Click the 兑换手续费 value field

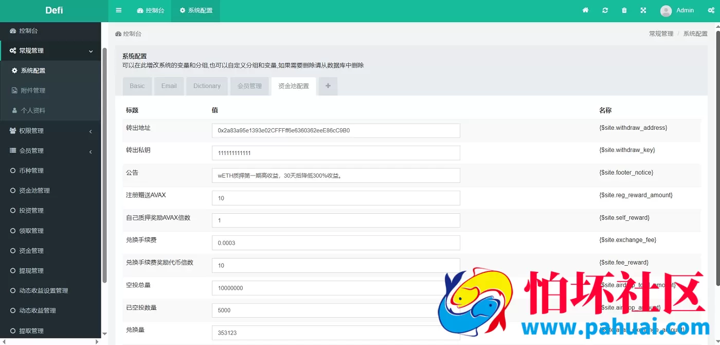pos(336,243)
